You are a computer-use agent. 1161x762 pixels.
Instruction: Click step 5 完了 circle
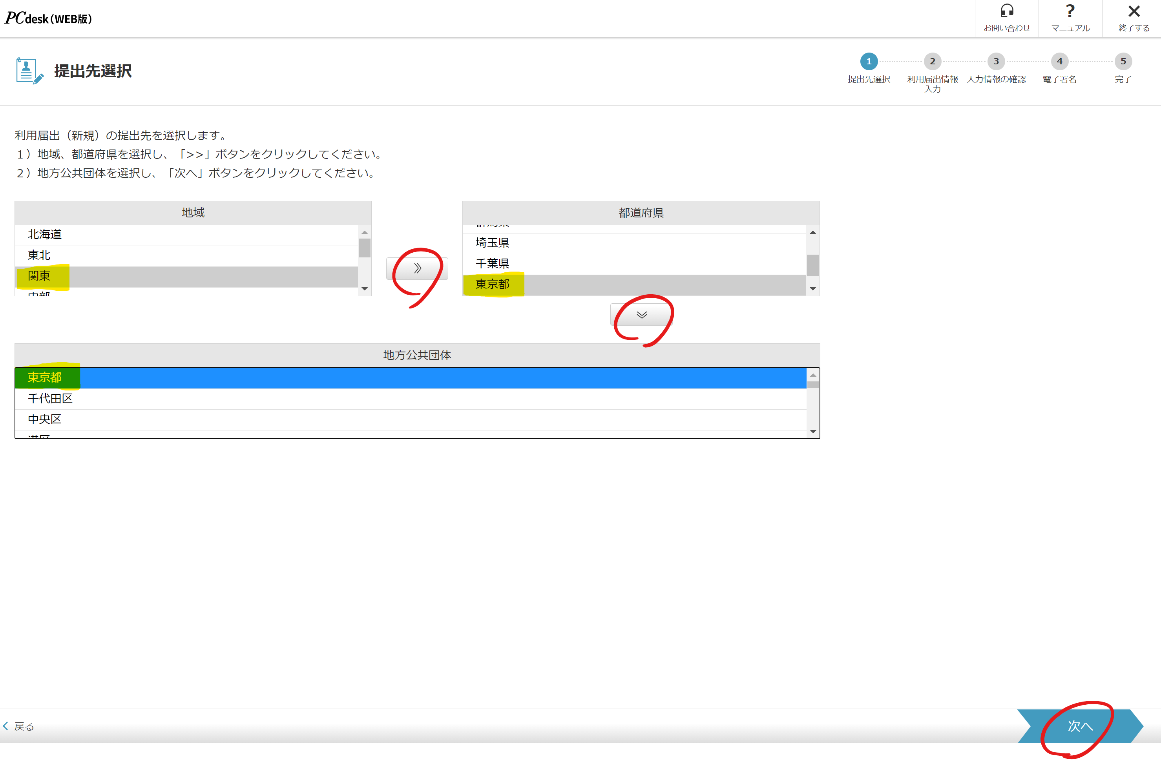(x=1123, y=62)
